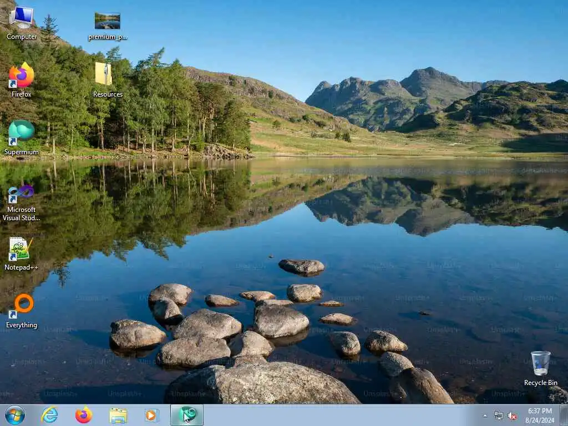Click the Show desktop strip

[x=564, y=415]
